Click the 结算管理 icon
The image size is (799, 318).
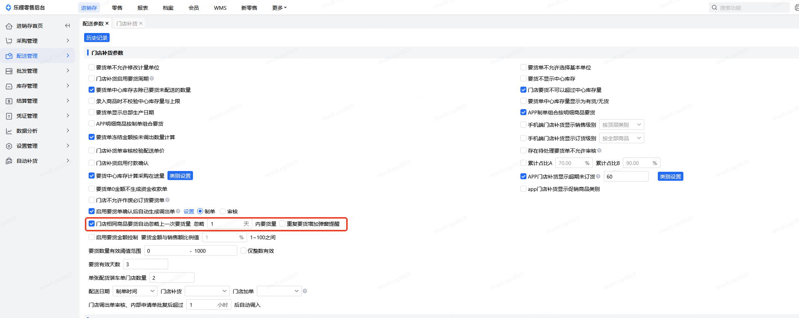[9, 101]
